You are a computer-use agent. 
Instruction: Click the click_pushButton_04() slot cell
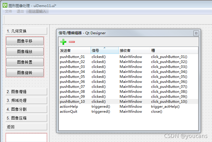tap(169, 72)
